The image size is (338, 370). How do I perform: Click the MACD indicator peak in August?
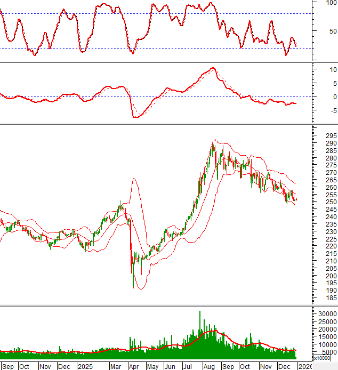point(213,68)
